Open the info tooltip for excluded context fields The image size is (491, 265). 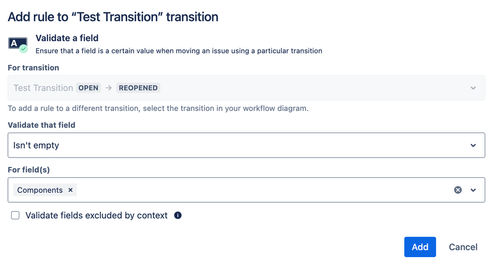[178, 215]
